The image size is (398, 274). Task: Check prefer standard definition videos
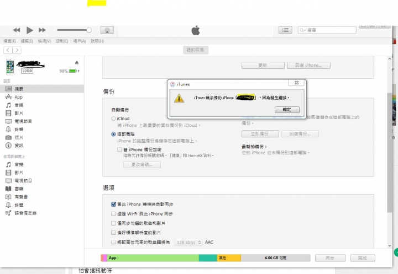(113, 233)
